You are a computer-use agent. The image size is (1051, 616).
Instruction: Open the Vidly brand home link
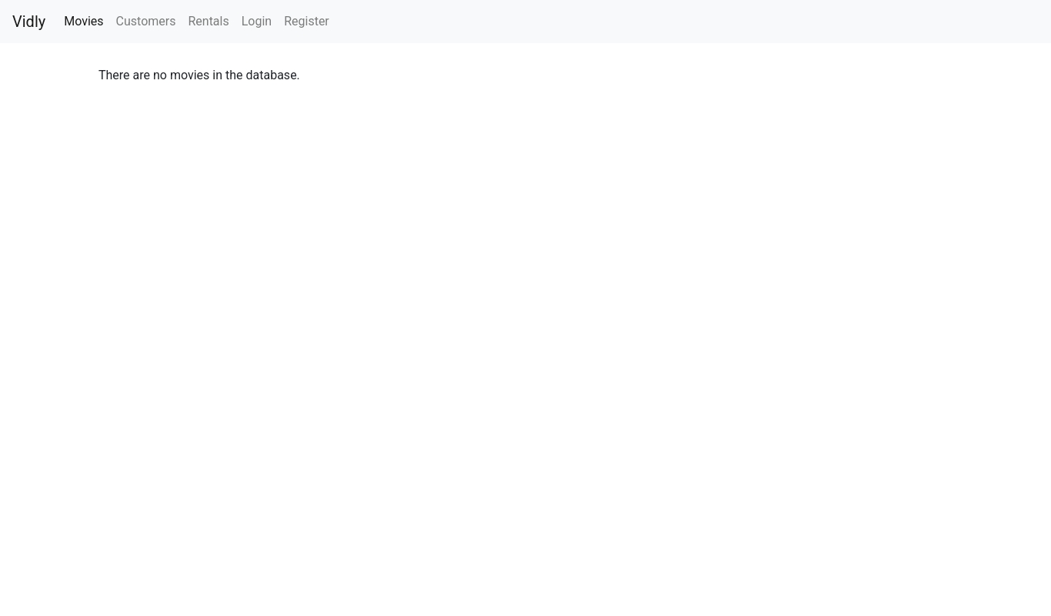tap(28, 22)
